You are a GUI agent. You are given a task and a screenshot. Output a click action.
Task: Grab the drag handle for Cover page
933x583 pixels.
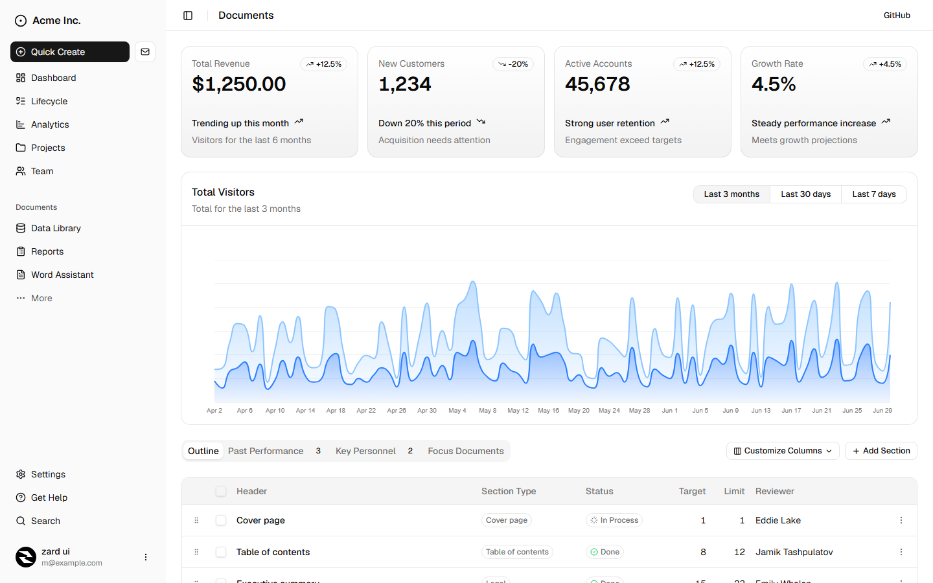196,520
